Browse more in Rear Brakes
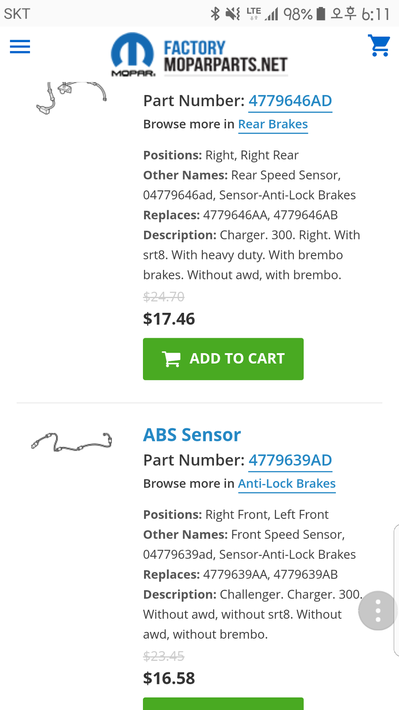The height and width of the screenshot is (710, 399). [x=273, y=124]
